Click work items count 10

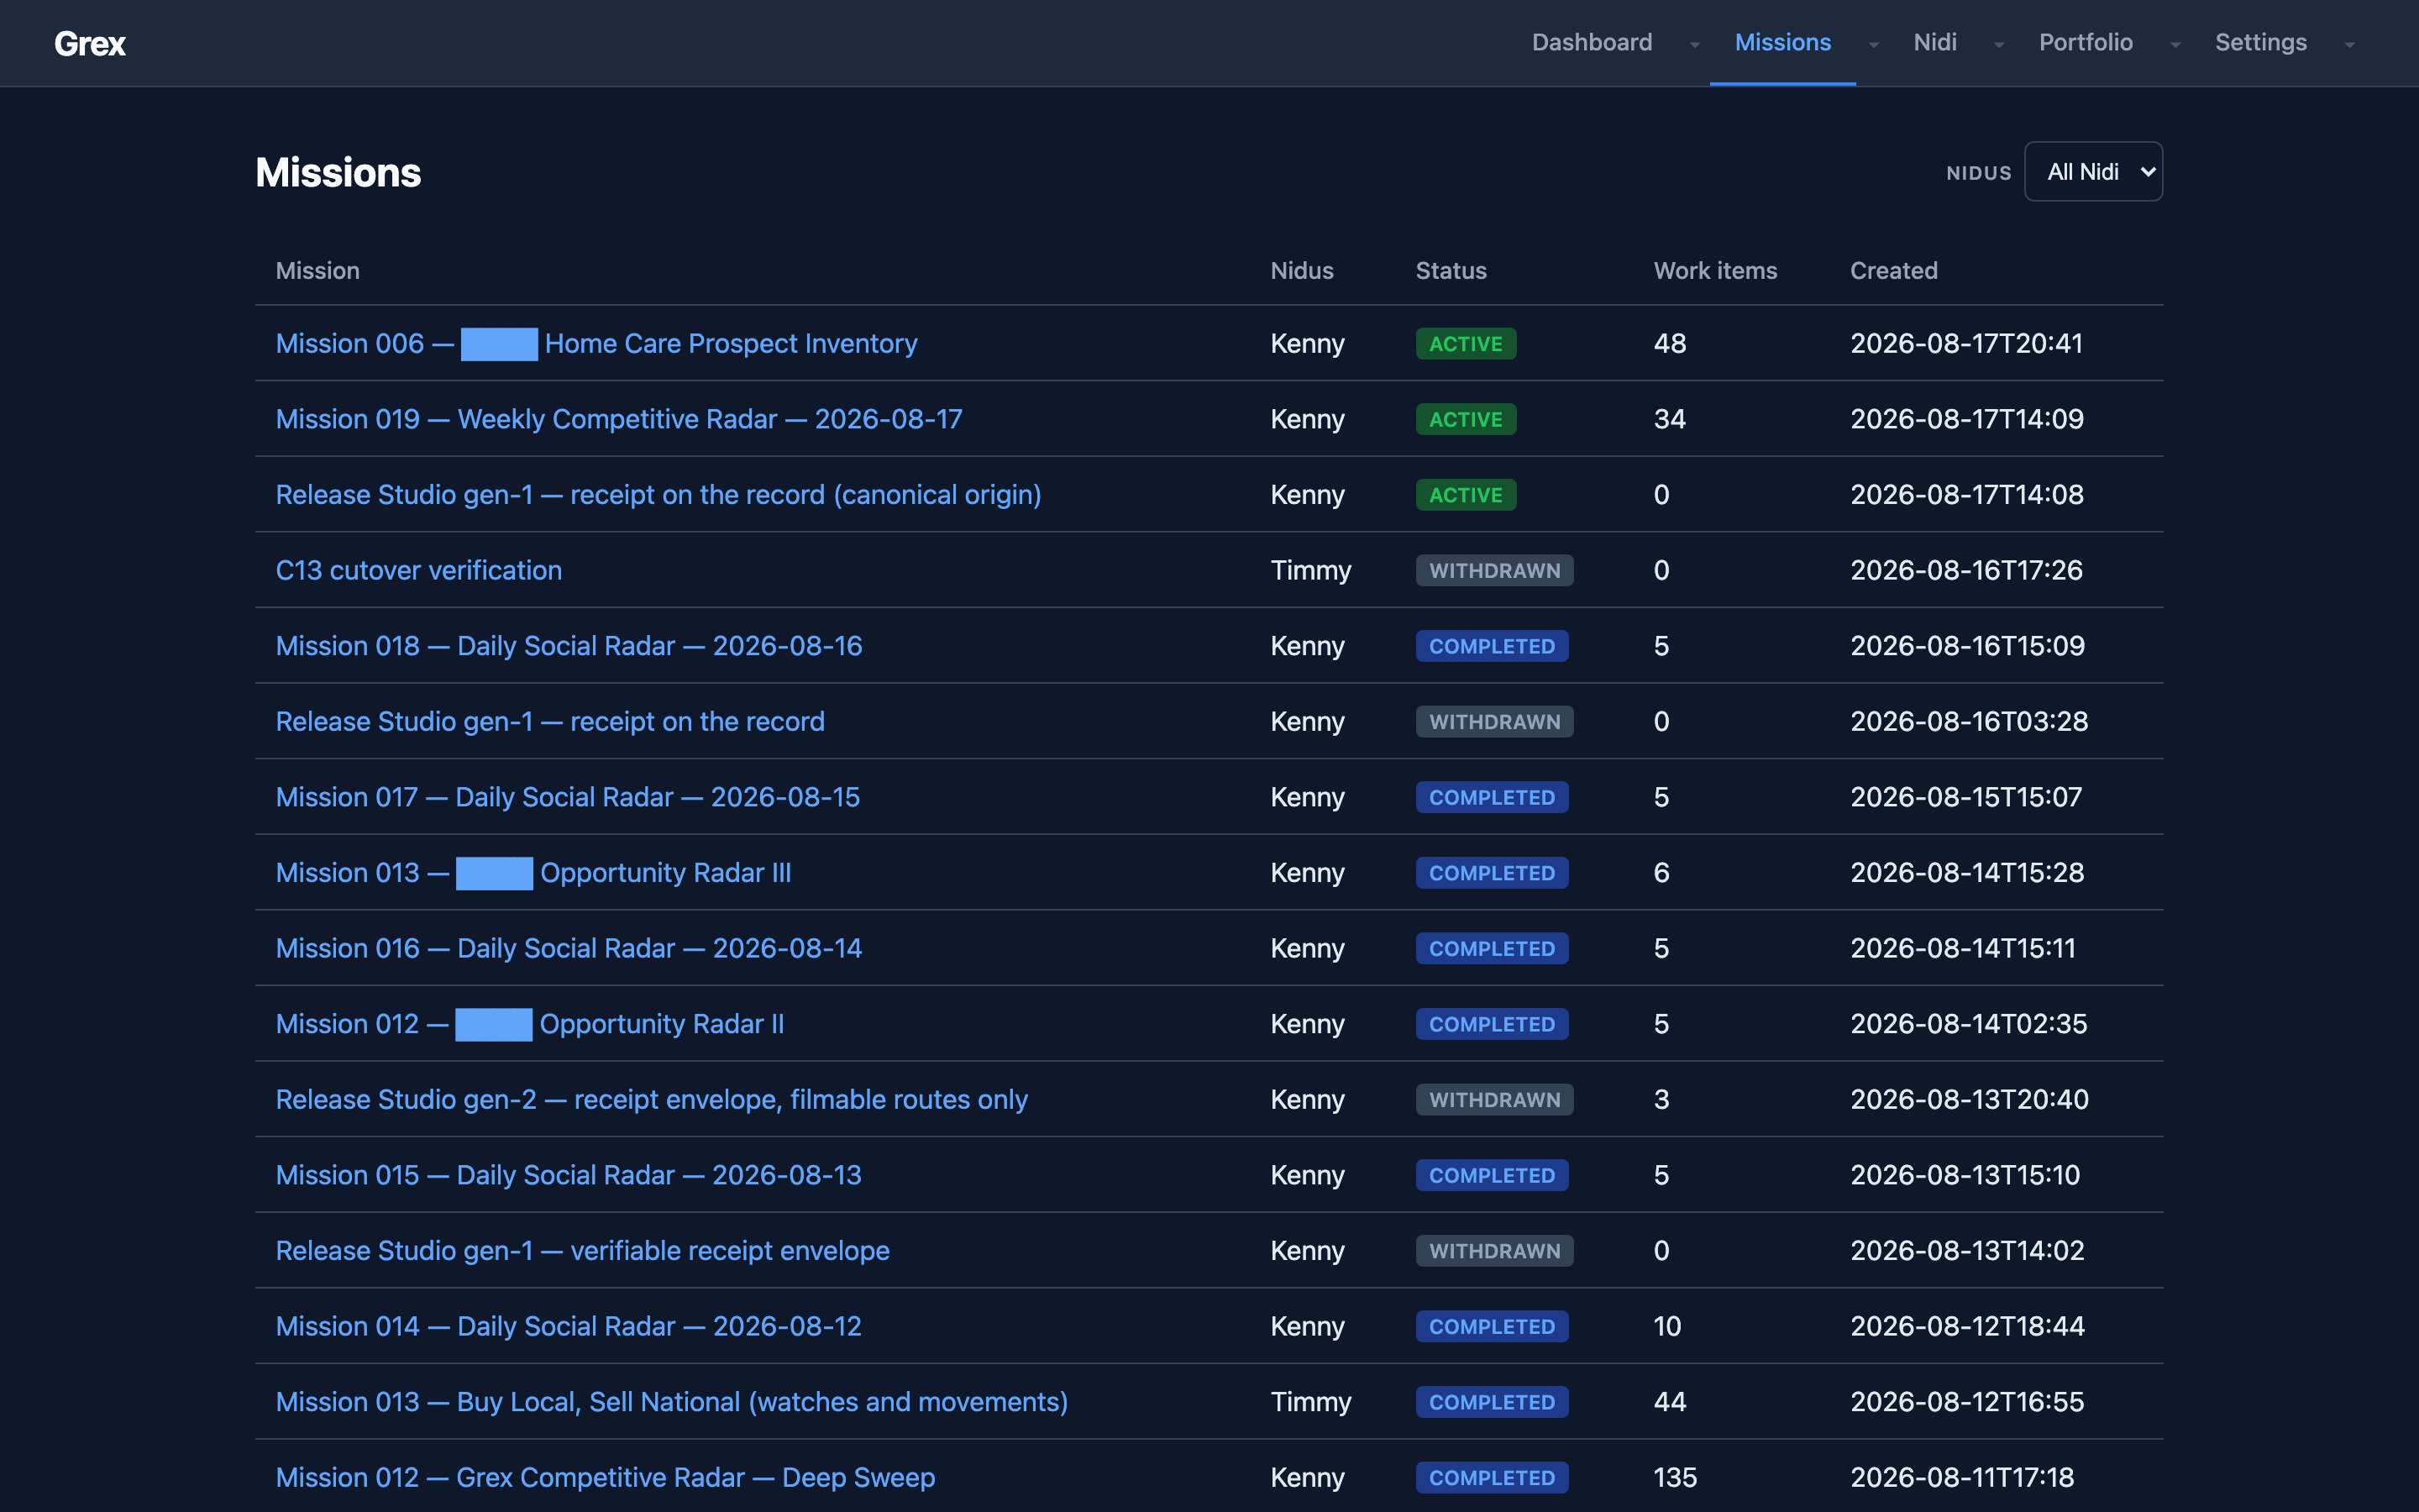(1667, 1326)
